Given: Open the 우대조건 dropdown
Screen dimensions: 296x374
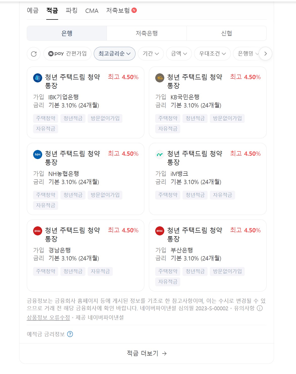Looking at the screenshot, I should click(x=212, y=54).
